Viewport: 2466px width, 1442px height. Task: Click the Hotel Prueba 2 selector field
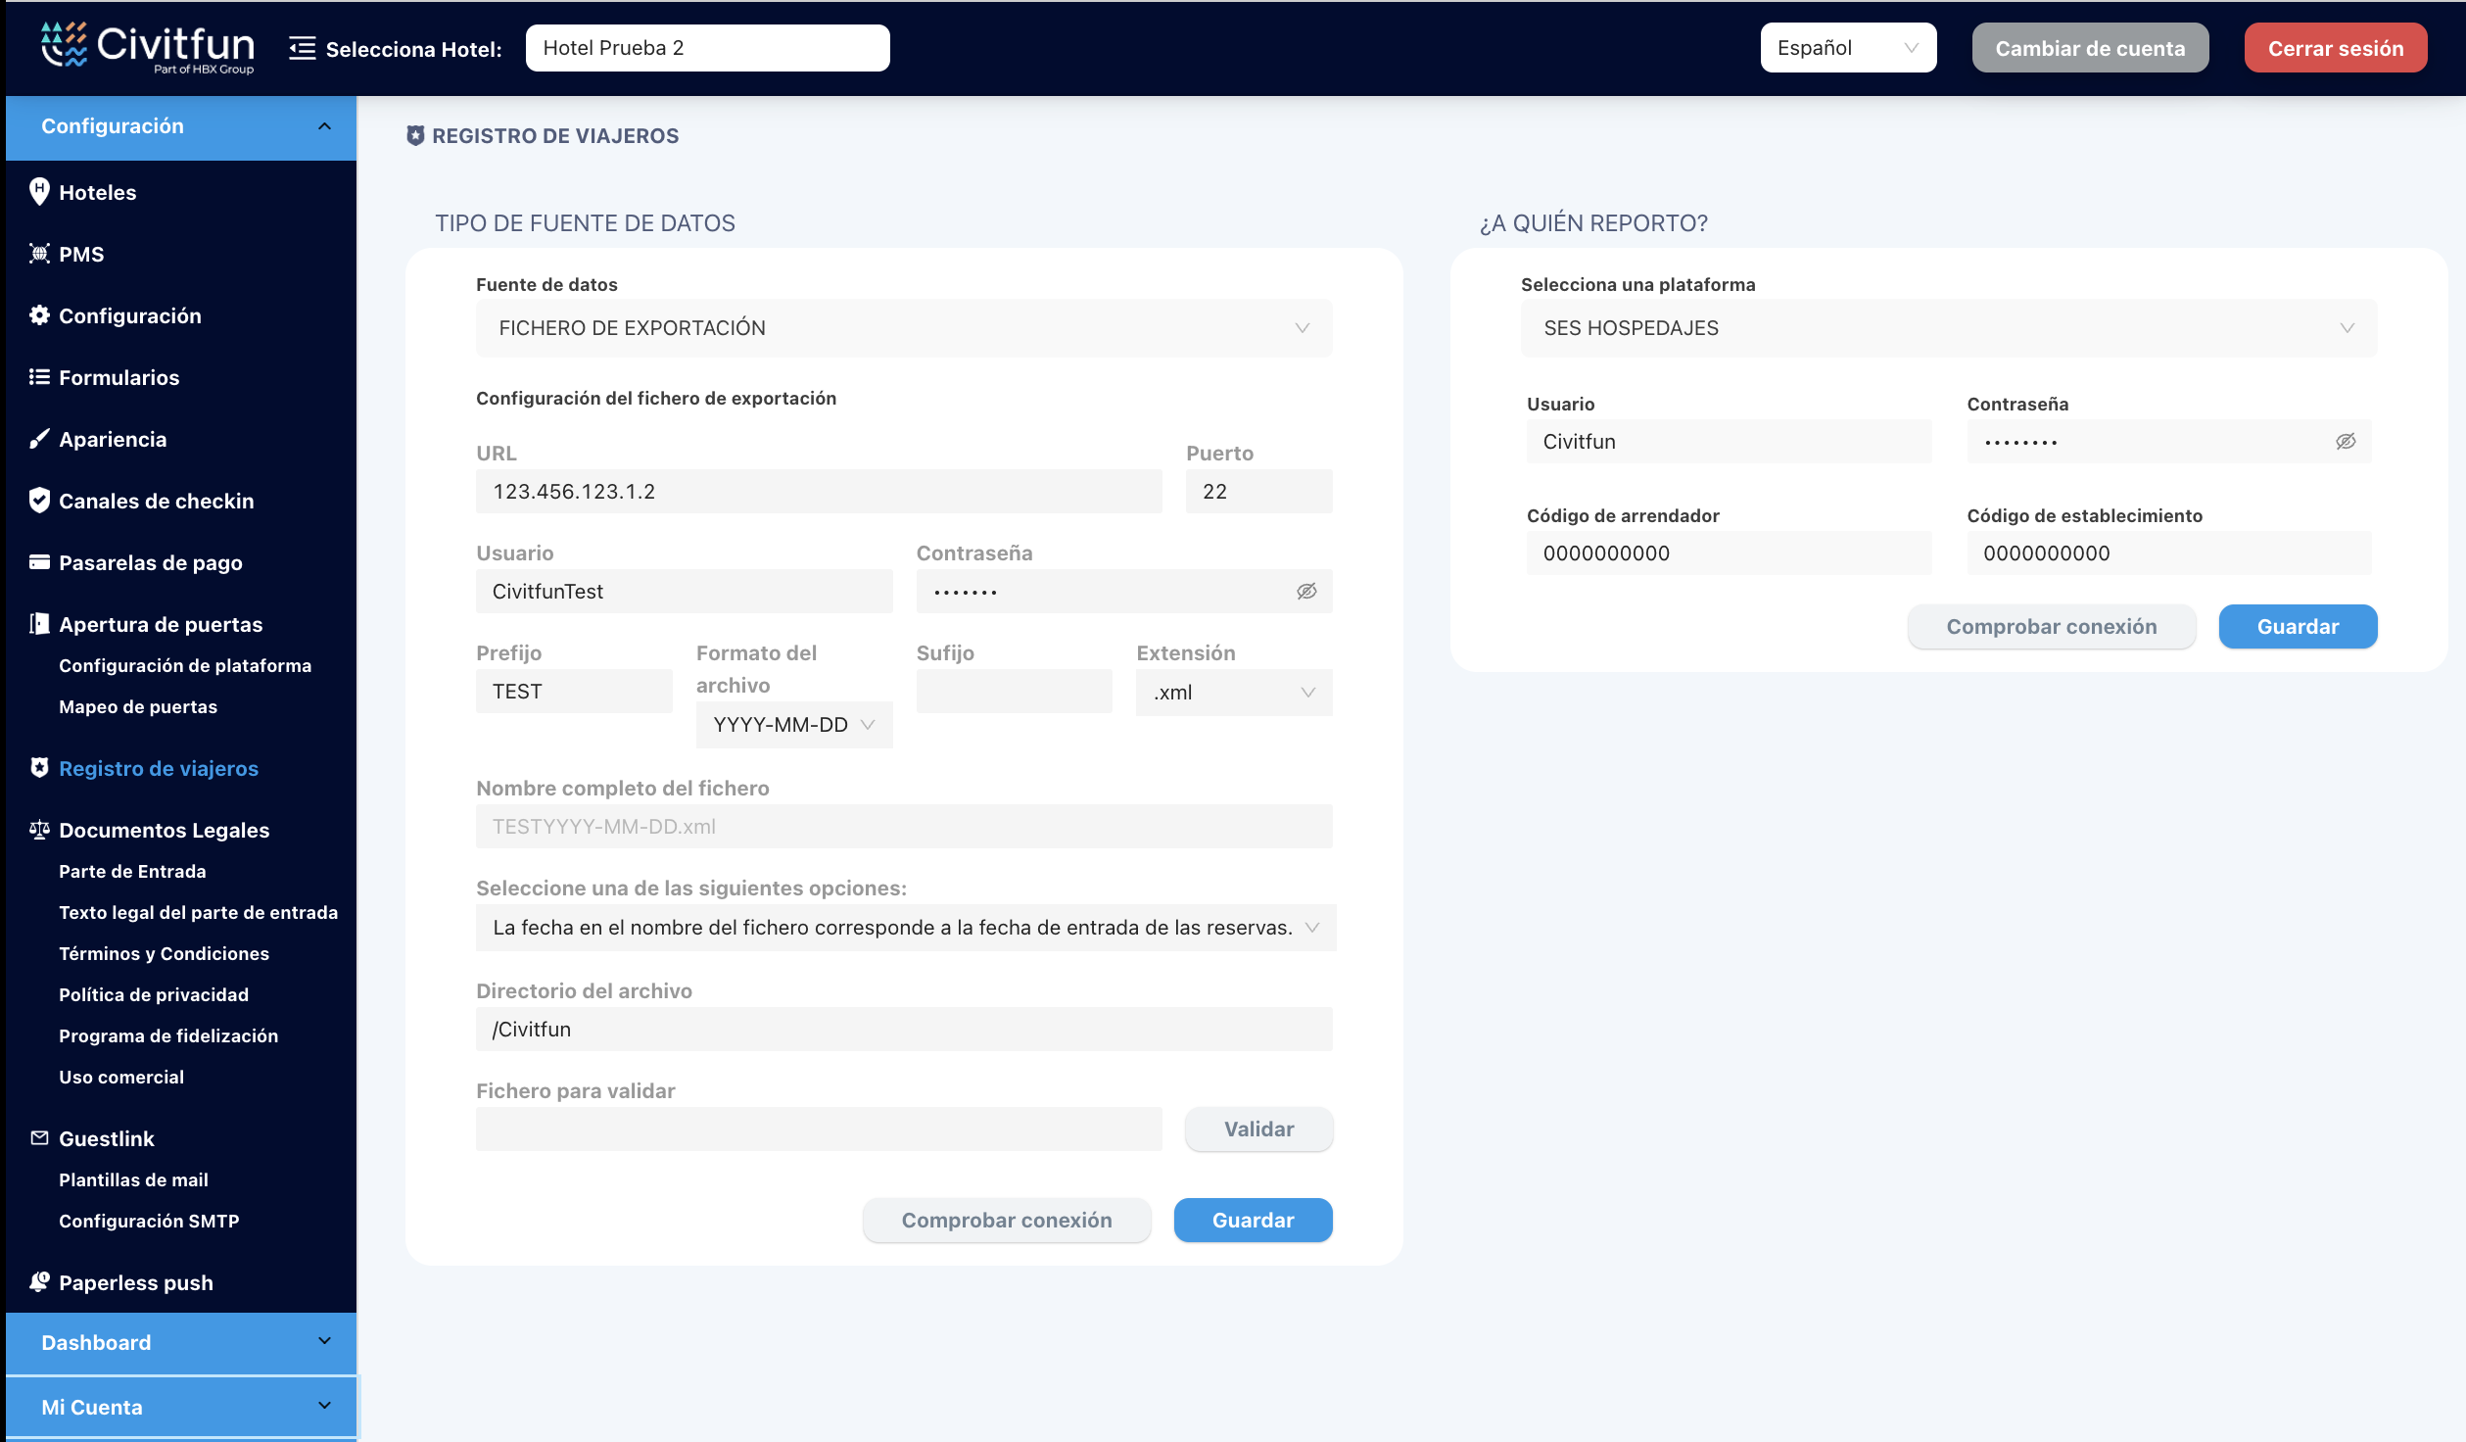click(x=707, y=48)
